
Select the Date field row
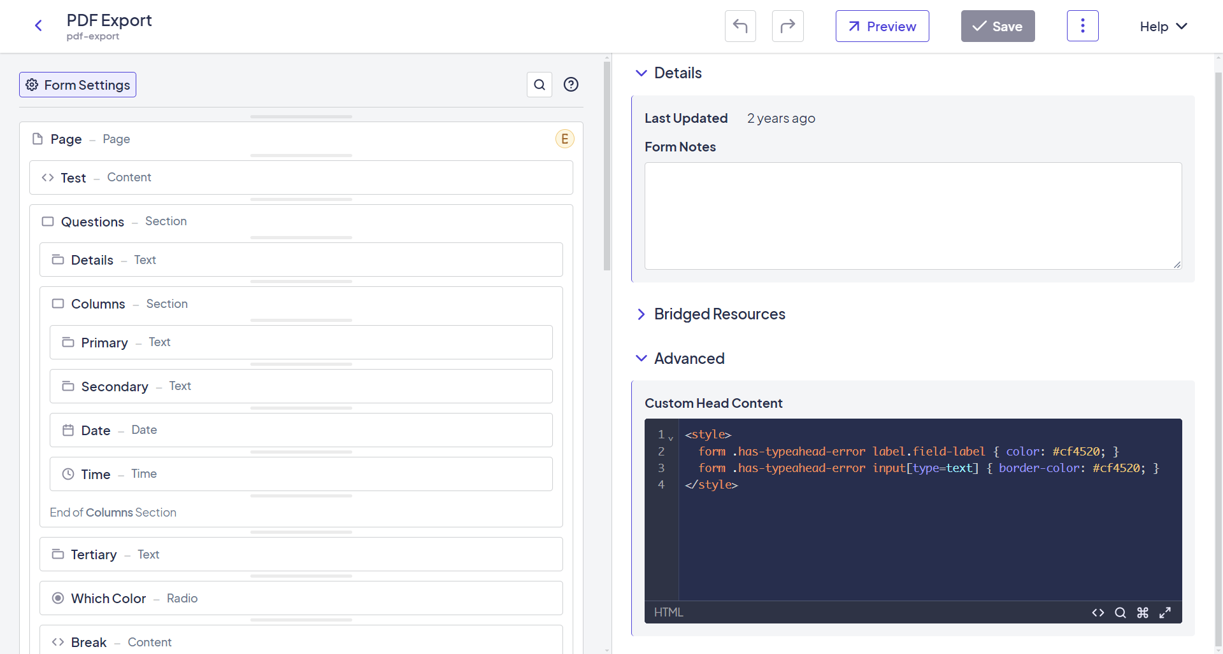tap(301, 430)
